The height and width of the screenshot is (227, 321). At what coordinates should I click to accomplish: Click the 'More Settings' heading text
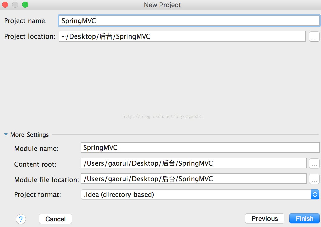(30, 135)
